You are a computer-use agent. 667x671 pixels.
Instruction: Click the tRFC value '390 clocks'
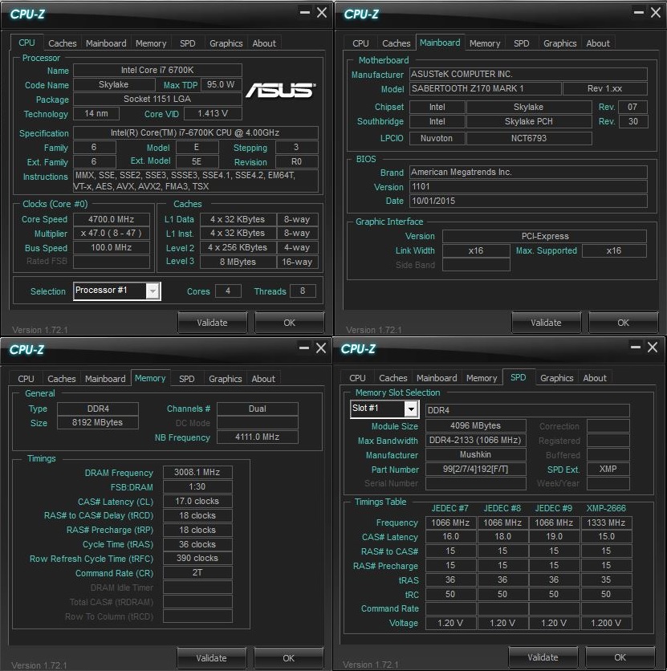coord(197,559)
